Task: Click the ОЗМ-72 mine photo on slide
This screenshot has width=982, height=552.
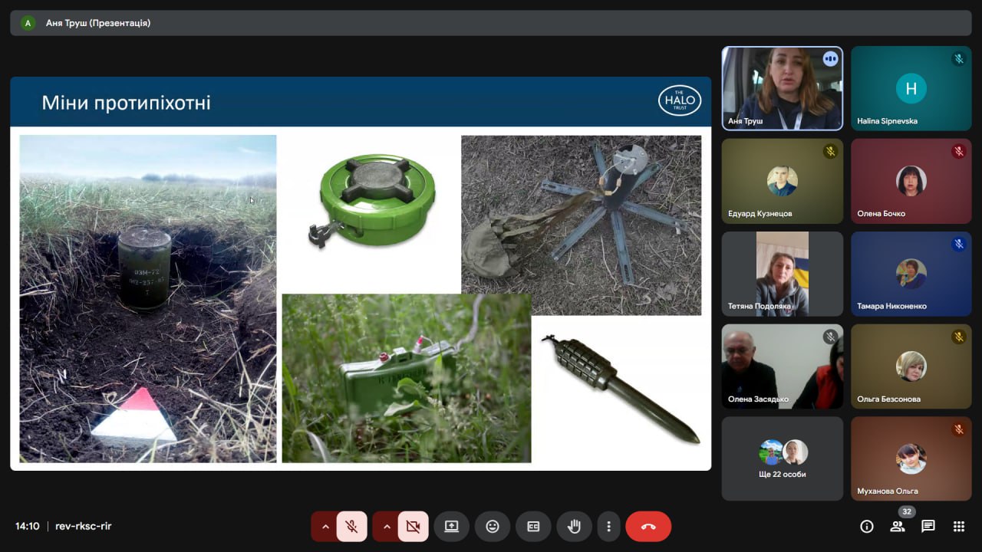Action: (147, 299)
